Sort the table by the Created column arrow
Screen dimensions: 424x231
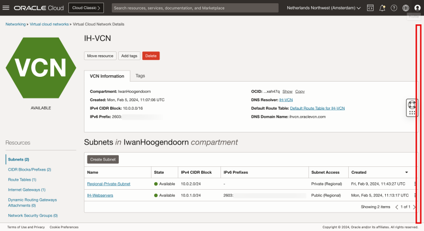pyautogui.click(x=407, y=172)
